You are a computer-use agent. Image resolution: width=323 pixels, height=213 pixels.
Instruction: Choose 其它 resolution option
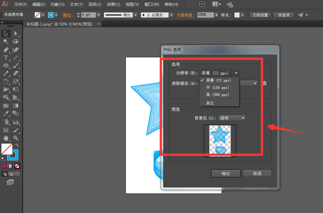[219, 103]
